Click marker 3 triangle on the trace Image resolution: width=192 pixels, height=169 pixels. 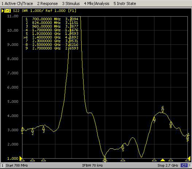(43, 128)
